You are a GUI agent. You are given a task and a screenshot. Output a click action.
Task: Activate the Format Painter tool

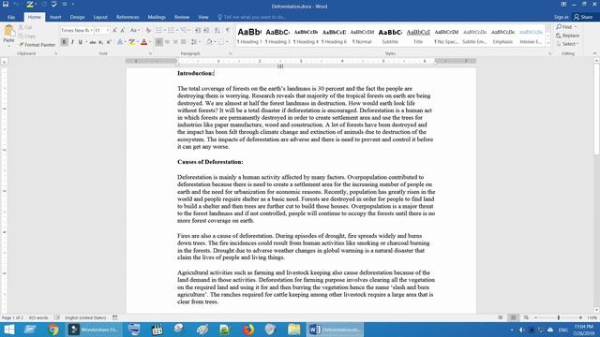[37, 45]
